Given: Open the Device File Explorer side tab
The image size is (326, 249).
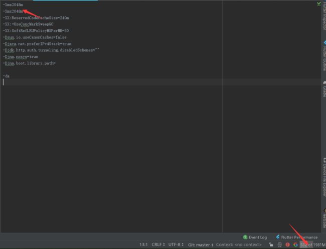Looking at the screenshot, I should (x=324, y=177).
